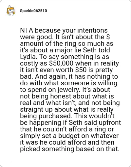The height and width of the screenshot is (167, 131).
Task: Click the phrase "your intentions" in first line
Action: pos(85,31)
